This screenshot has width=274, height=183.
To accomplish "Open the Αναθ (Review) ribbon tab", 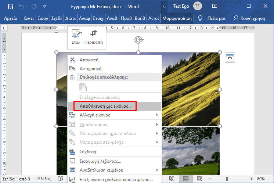I will [112, 18].
